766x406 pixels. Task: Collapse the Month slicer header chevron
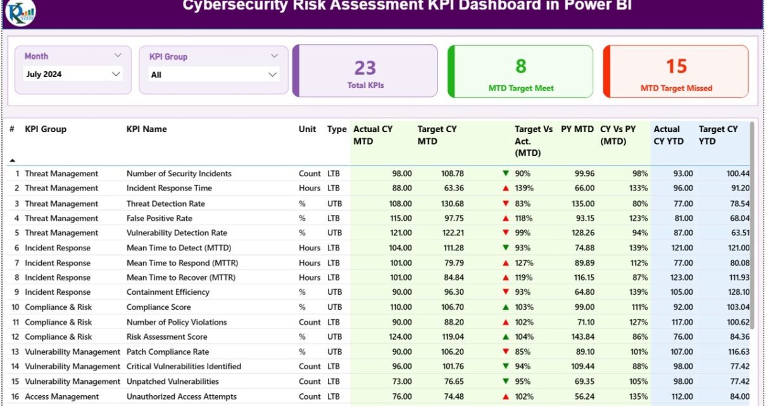tap(118, 56)
